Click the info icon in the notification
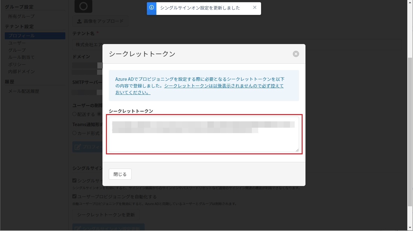Screen dimensions: 413x231 tap(152, 8)
